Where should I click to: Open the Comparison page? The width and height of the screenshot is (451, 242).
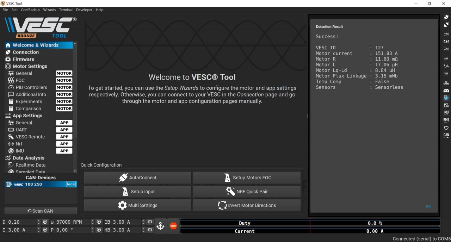click(x=38, y=108)
